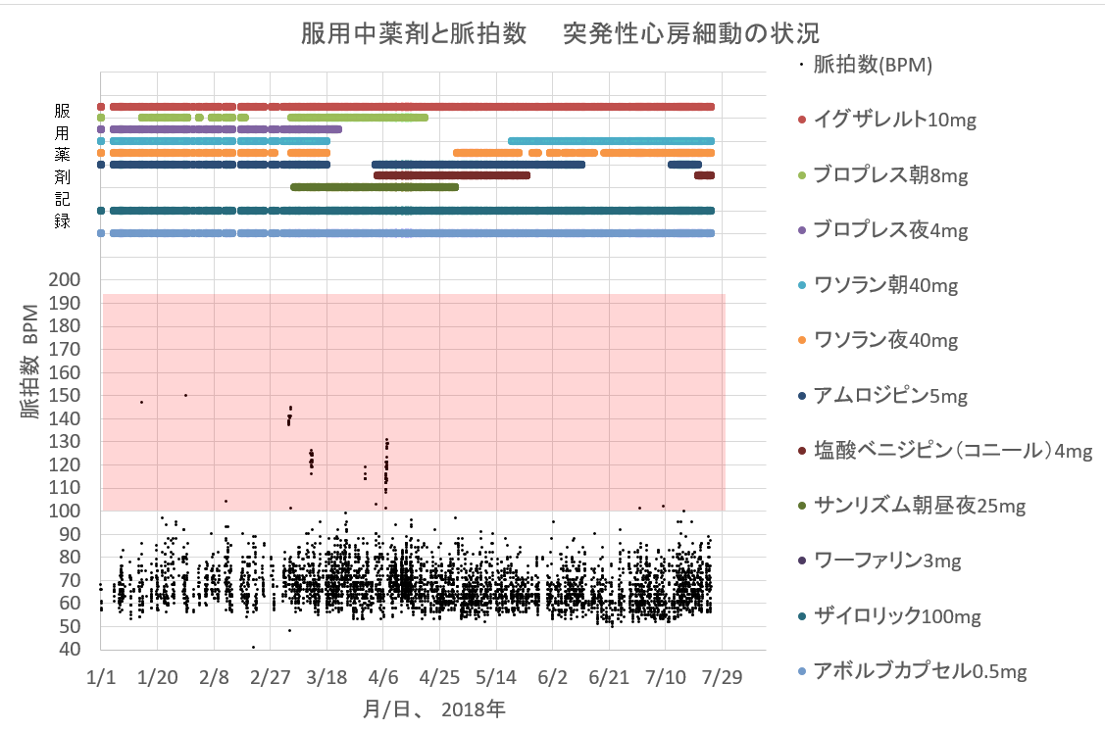Select the 服用薬剤記録 vertical label
1105x732 pixels.
(62, 166)
